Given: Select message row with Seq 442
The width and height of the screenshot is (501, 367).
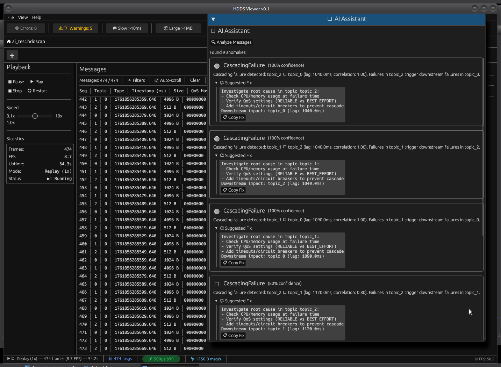Looking at the screenshot, I should (x=143, y=99).
